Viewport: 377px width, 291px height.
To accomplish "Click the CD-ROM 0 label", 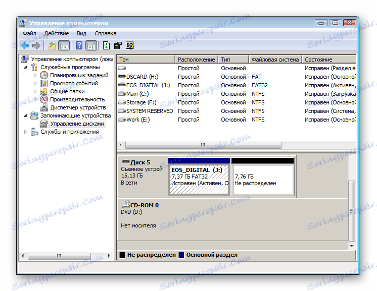I will coord(144,205).
